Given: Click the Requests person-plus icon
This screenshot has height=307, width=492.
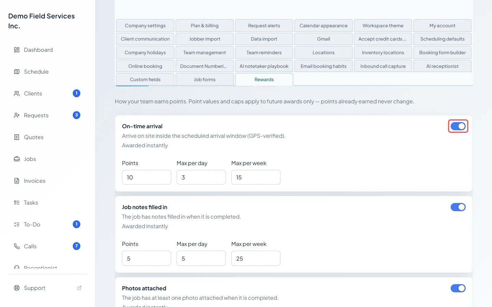Looking at the screenshot, I should (x=17, y=115).
